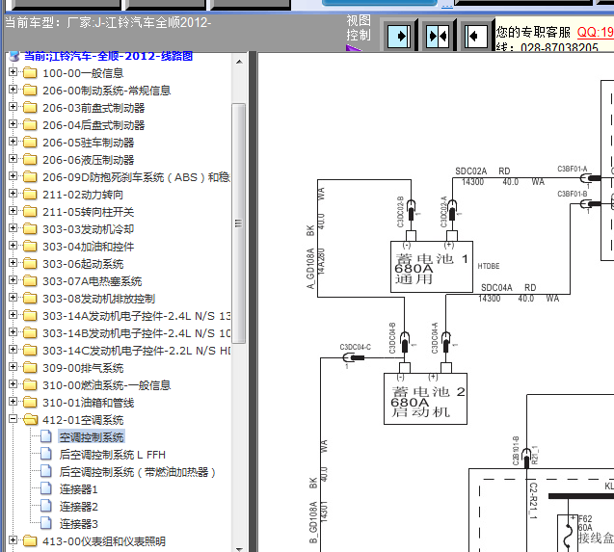Image resolution: width=614 pixels, height=552 pixels.
Task: Expand the 310-01油箱和管线 node
Action: pos(13,402)
